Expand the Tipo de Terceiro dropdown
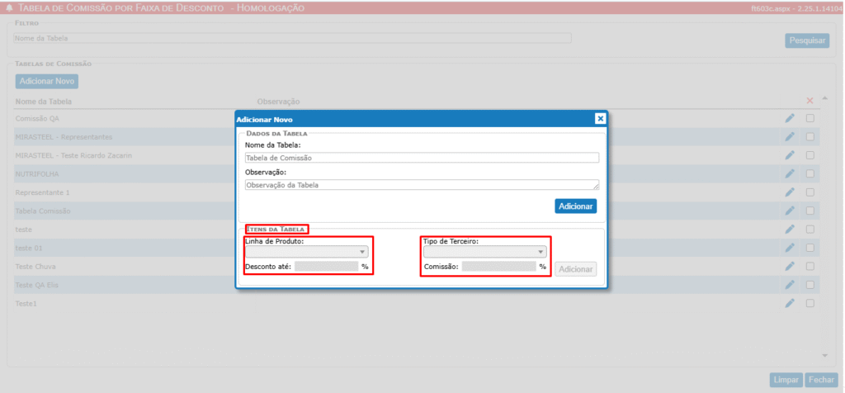 click(x=484, y=252)
